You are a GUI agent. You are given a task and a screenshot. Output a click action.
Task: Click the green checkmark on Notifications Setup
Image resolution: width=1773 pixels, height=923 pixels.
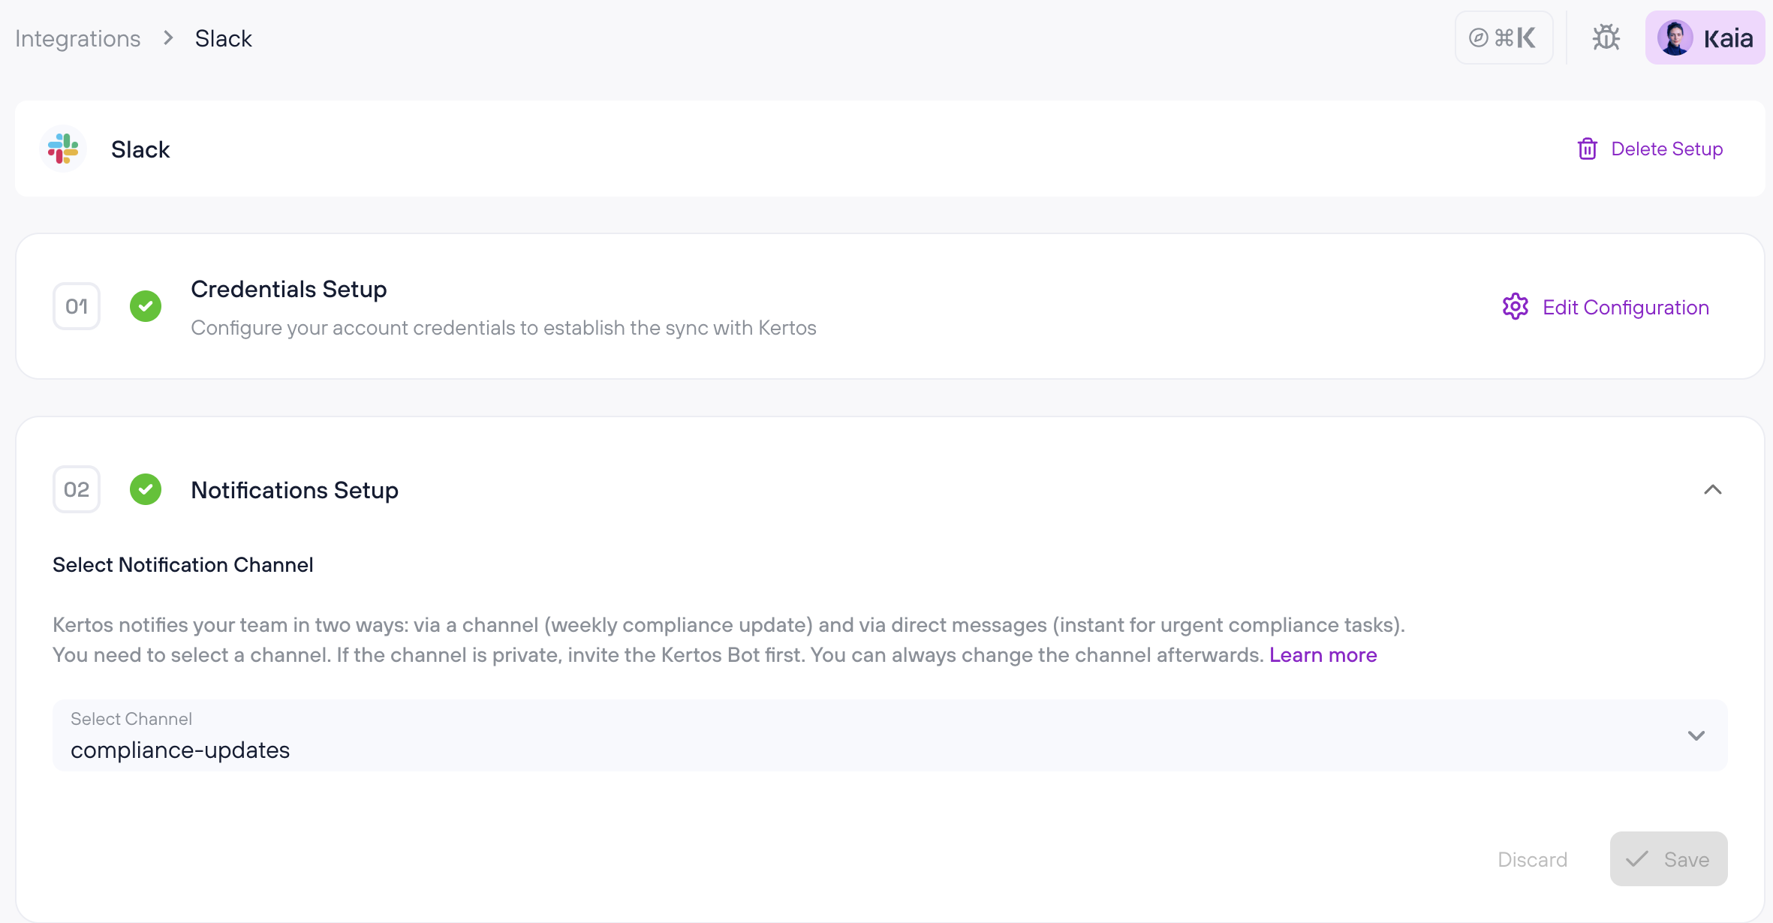tap(146, 489)
